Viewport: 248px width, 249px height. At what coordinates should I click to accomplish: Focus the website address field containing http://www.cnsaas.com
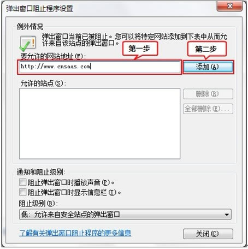[99, 67]
